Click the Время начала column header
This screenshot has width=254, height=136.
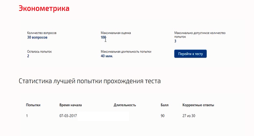(70, 105)
